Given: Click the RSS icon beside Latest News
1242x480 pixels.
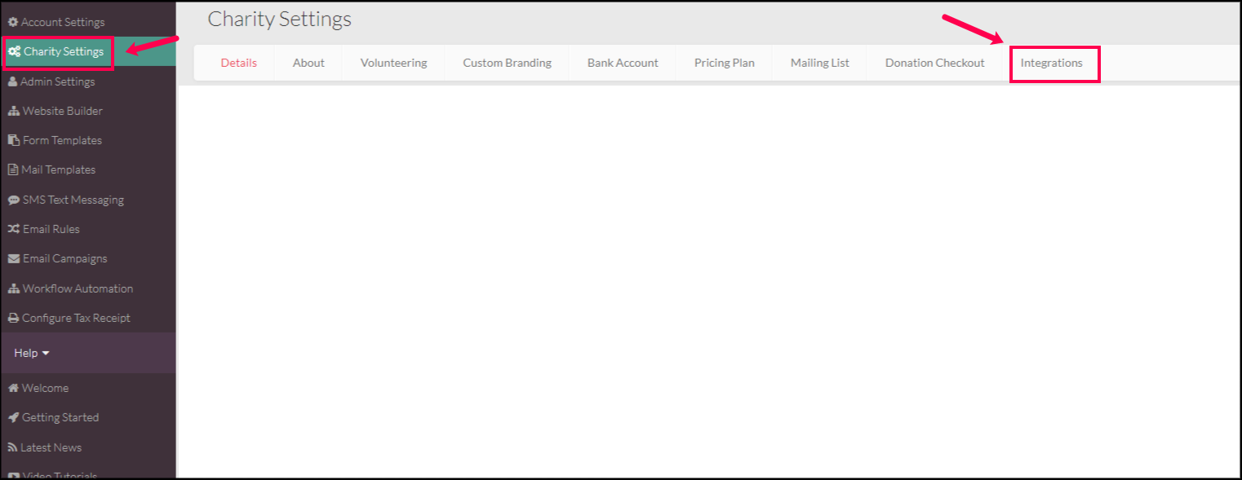Looking at the screenshot, I should (13, 447).
